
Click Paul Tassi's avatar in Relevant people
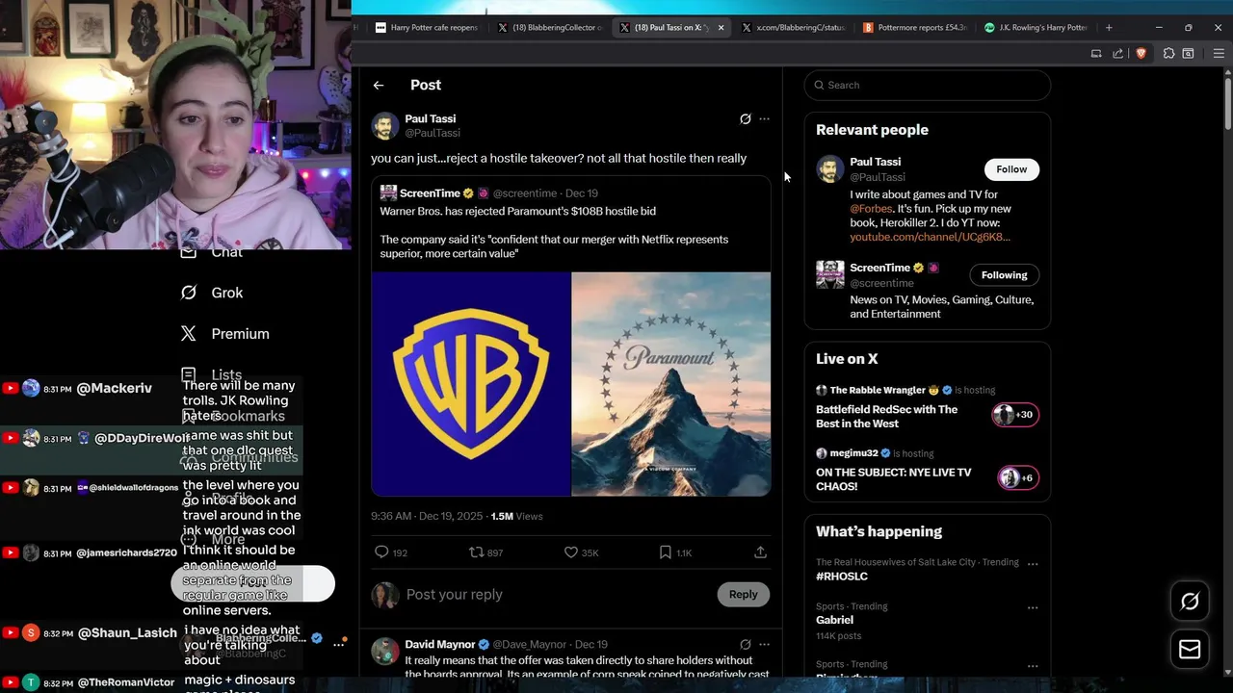pos(830,169)
